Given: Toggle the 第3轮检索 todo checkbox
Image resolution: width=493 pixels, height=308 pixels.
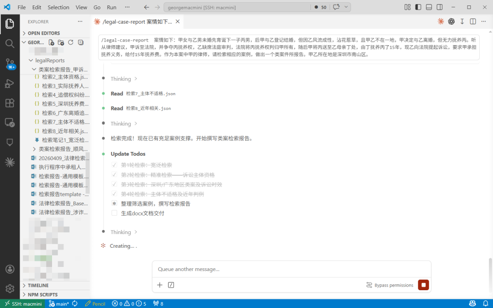Looking at the screenshot, I should [115, 184].
